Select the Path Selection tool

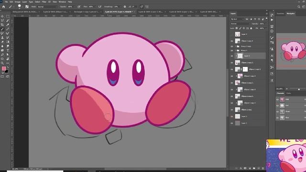coord(8,55)
